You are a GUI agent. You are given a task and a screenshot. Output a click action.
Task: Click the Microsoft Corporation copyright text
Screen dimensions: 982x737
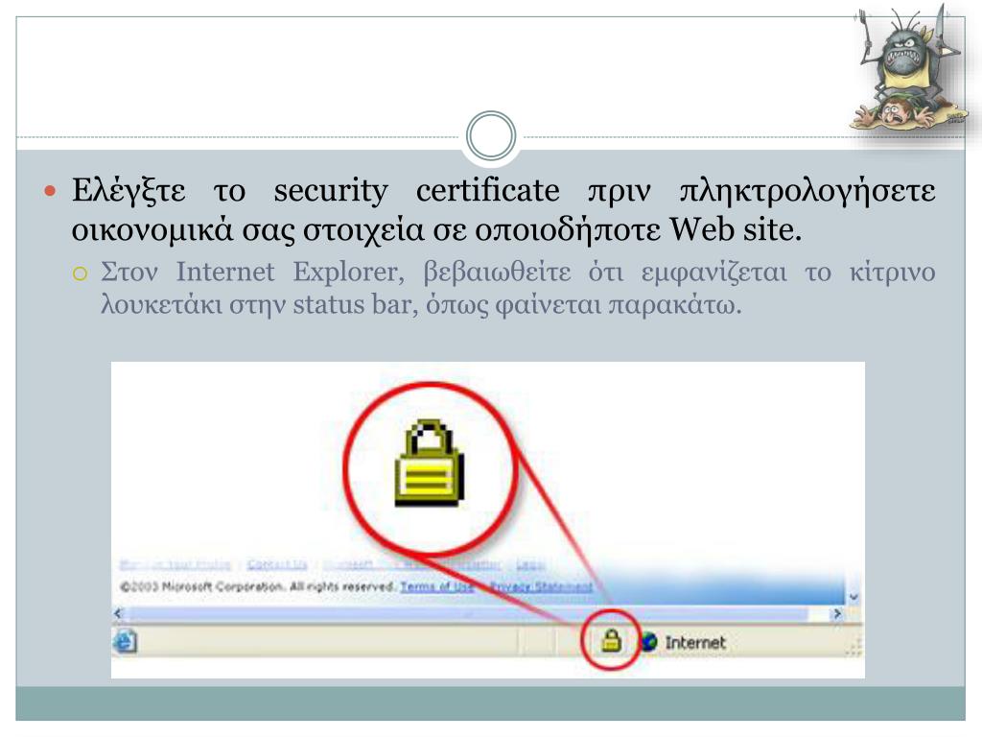257,586
